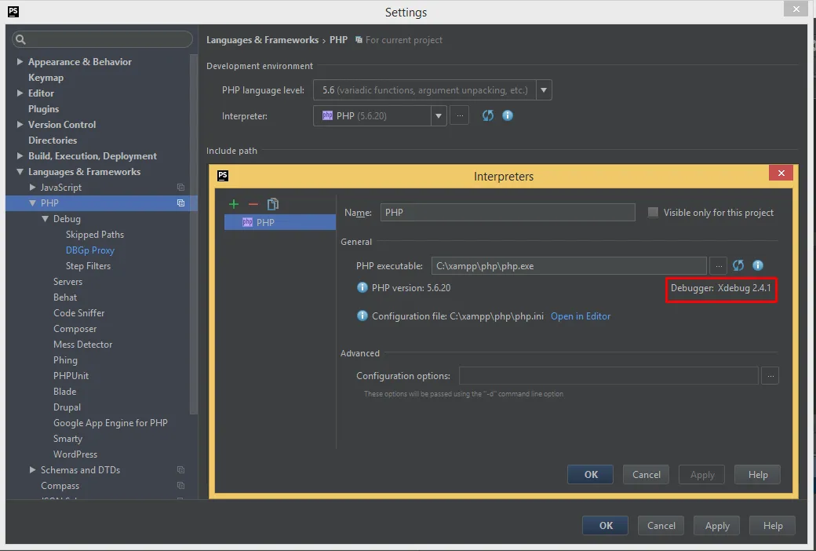Click OK in the Settings window
The image size is (816, 551).
point(605,525)
